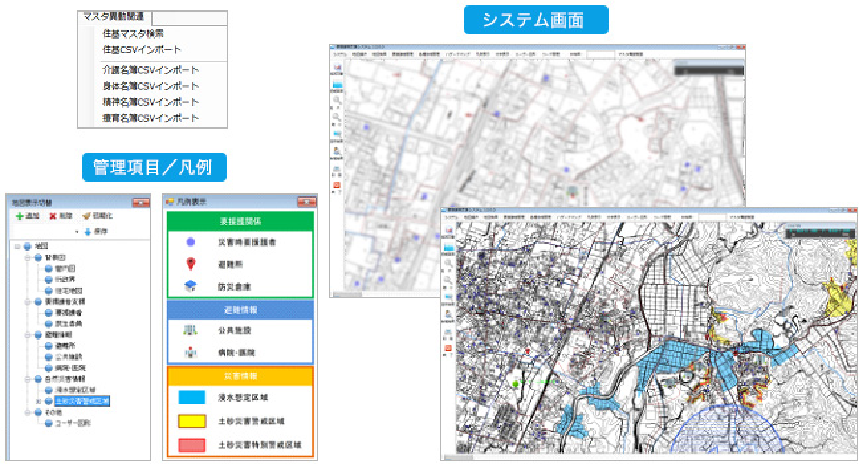The image size is (867, 464).
Task: Select the 公共施設 tree item
Action: [68, 357]
